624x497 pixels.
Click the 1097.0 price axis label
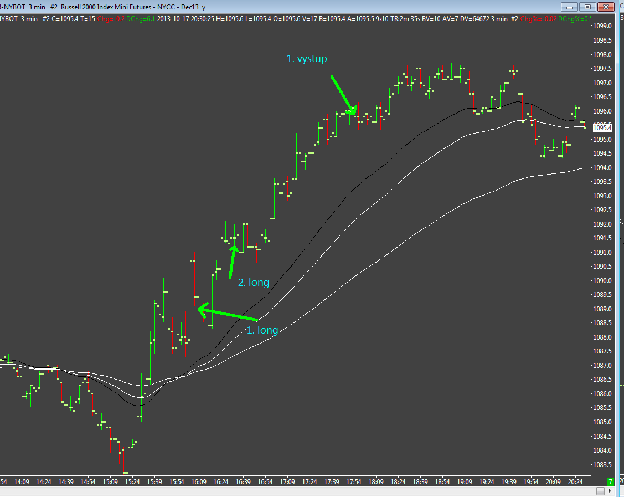pos(602,83)
